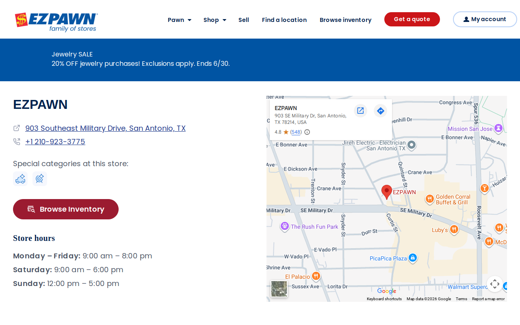The width and height of the screenshot is (520, 325).
Task: Go to Find a location page
Action: [x=284, y=20]
